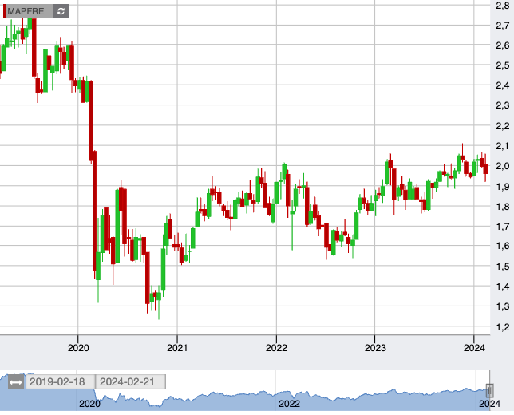Click the double-arrow range icon
The width and height of the screenshot is (514, 415).
[x=16, y=382]
